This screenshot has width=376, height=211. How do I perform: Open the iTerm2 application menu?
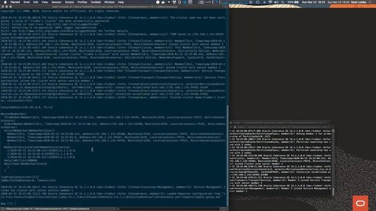15,2
